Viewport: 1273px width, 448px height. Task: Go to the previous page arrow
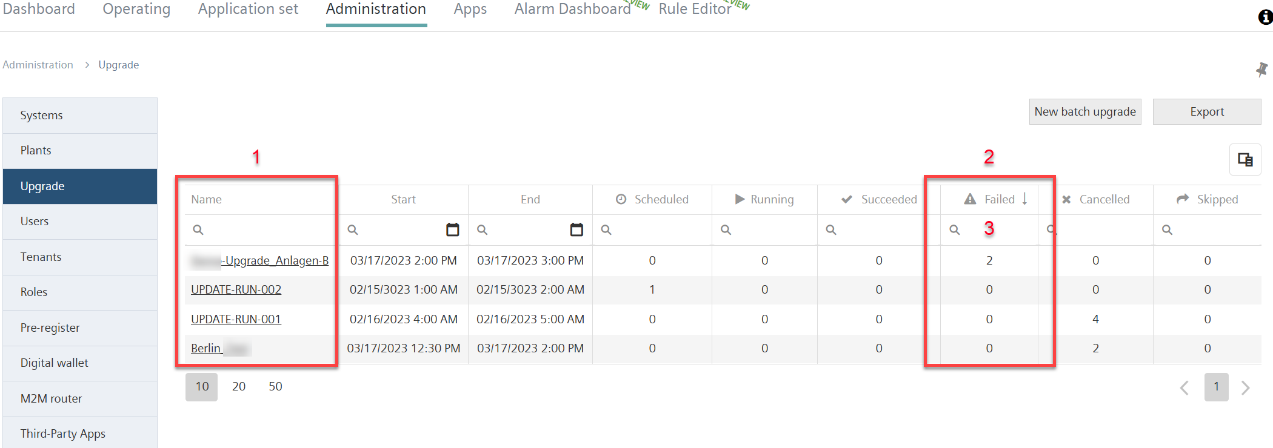[x=1184, y=387]
